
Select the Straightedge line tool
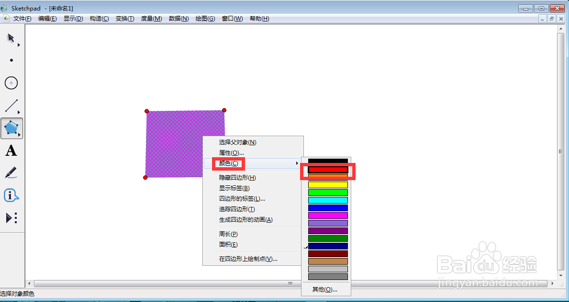(11, 106)
